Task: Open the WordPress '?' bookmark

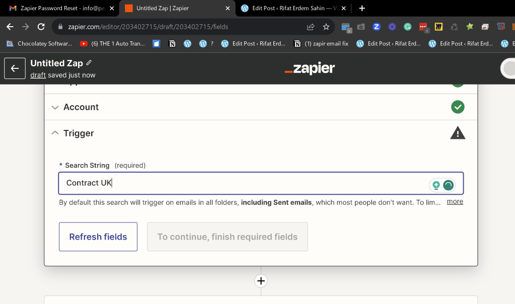Action: [x=206, y=44]
